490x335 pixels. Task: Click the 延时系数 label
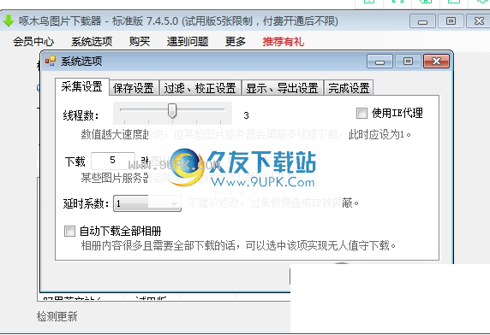pos(86,203)
